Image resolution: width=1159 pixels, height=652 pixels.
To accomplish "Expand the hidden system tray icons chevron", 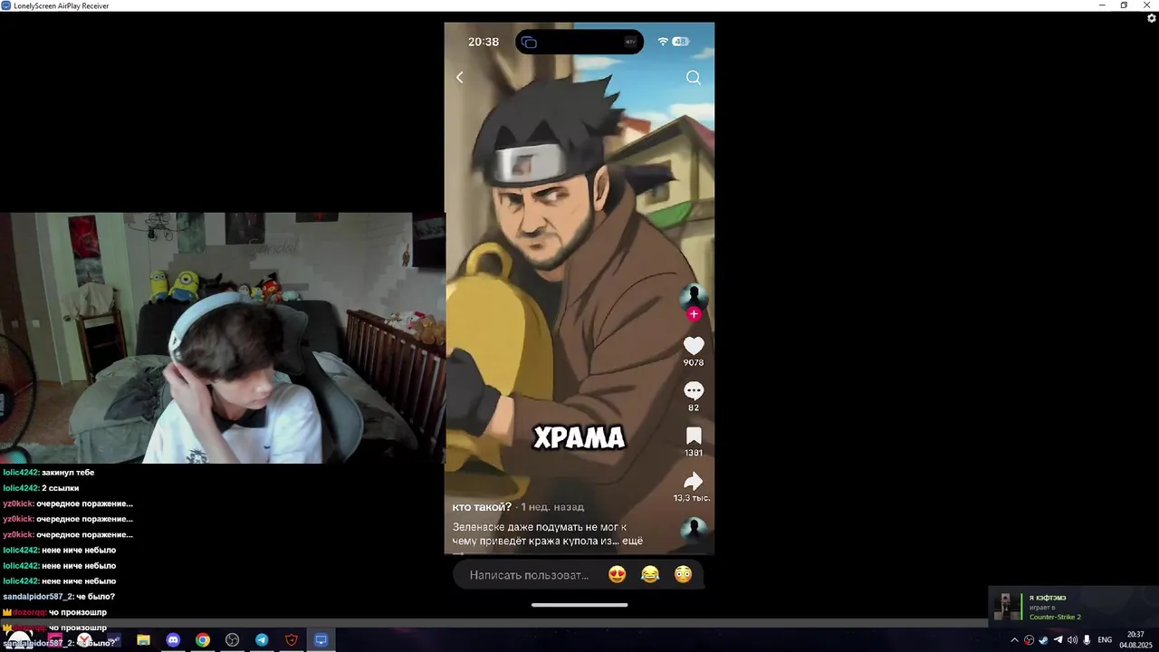I will click(x=1014, y=640).
